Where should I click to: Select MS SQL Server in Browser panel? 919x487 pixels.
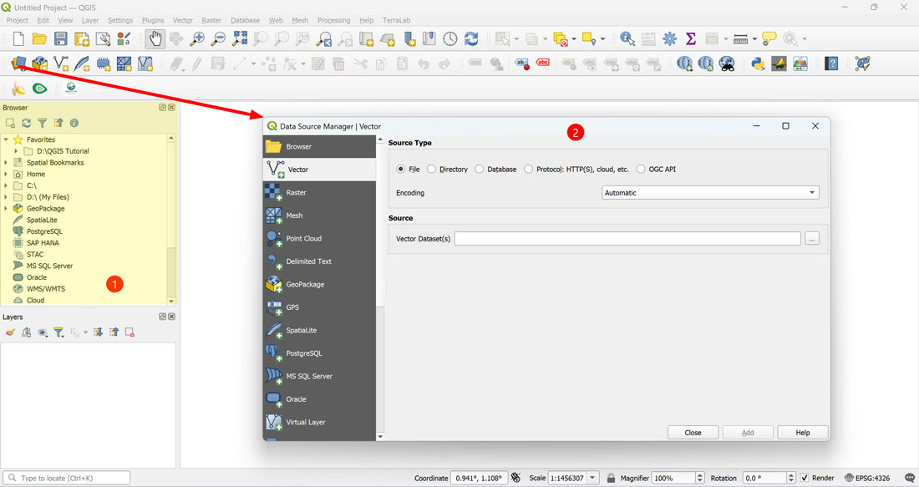click(50, 266)
